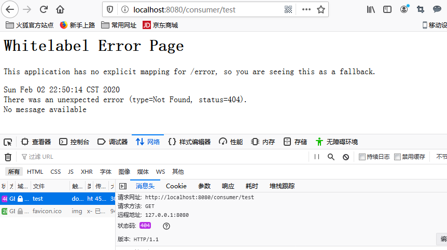
Task: Select the 网络 devtools tab
Action: (148, 142)
